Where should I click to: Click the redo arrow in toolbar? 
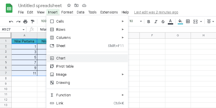coord(18,22)
